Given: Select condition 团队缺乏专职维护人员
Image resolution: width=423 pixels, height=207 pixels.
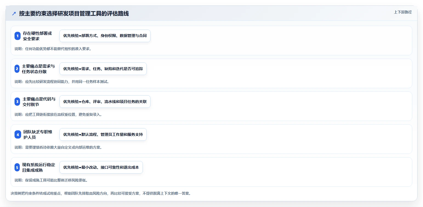Looking at the screenshot, I should [x=38, y=134].
